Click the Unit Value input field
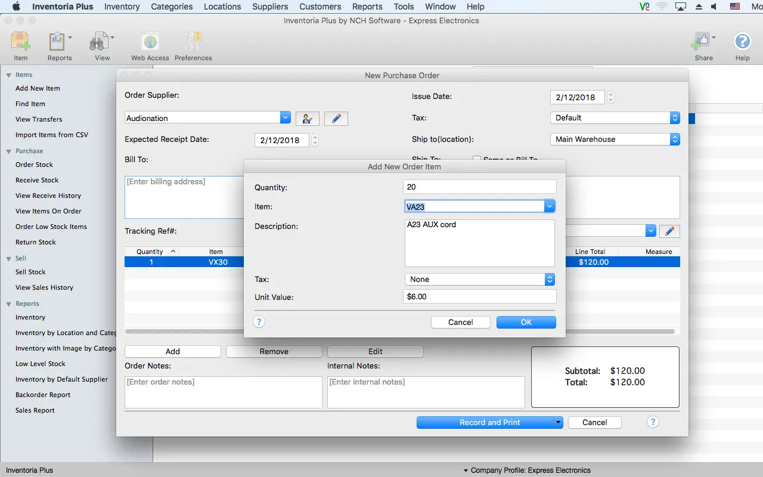 (x=479, y=297)
